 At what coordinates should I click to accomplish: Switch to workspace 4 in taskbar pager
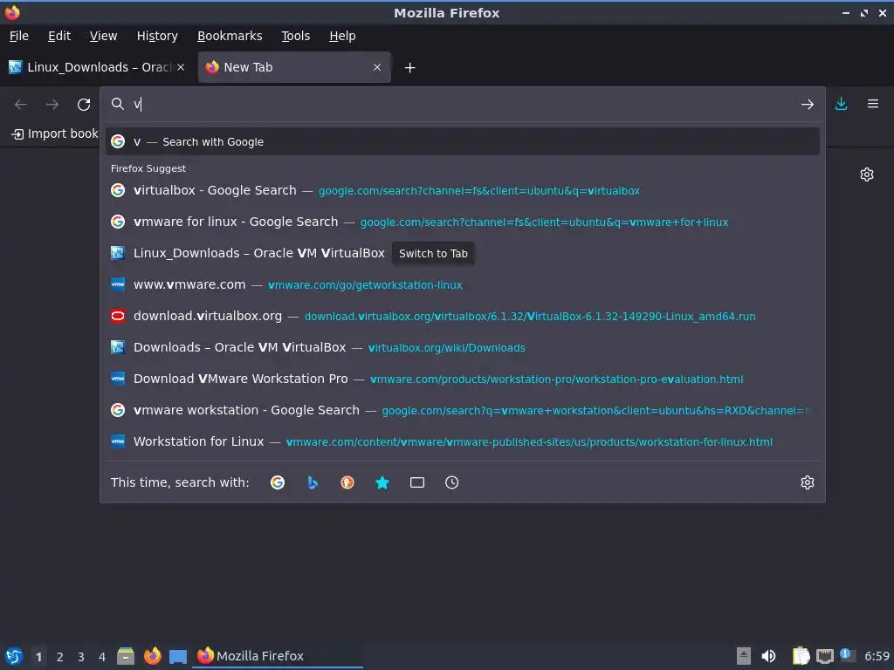102,657
